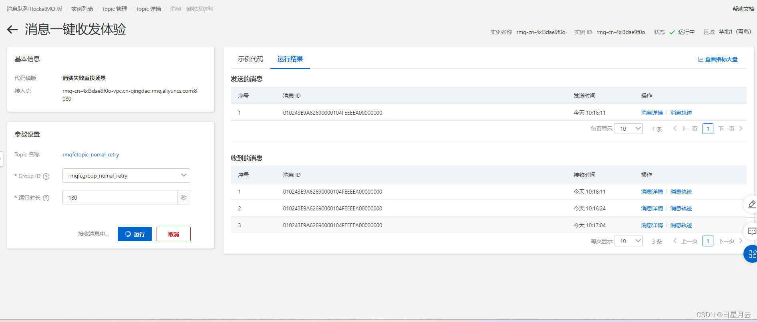Click 下一页 in received messages pager
The height and width of the screenshot is (322, 757).
[726, 241]
